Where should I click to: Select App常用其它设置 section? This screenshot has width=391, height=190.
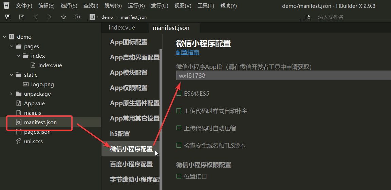coord(131,118)
